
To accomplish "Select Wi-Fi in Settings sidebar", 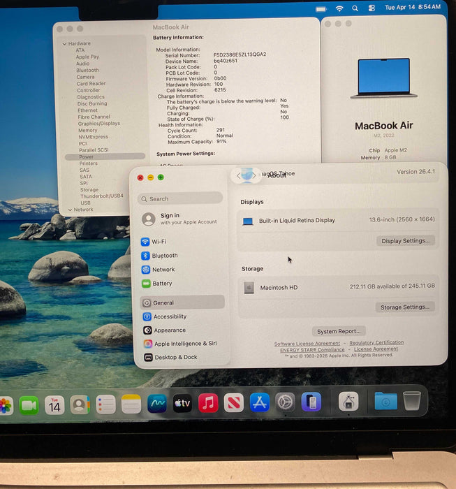I will [182, 242].
